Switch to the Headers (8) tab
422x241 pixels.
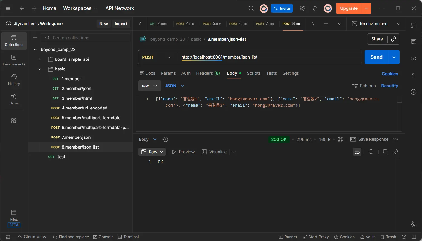tap(208, 73)
